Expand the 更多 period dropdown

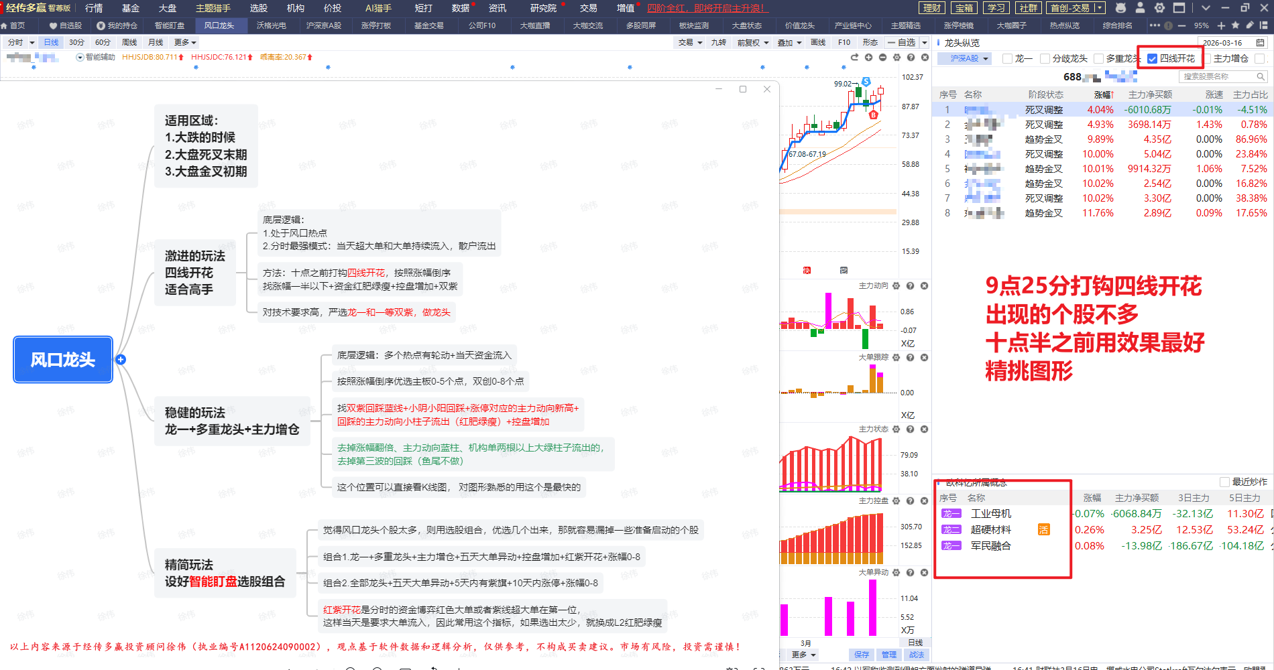[185, 42]
